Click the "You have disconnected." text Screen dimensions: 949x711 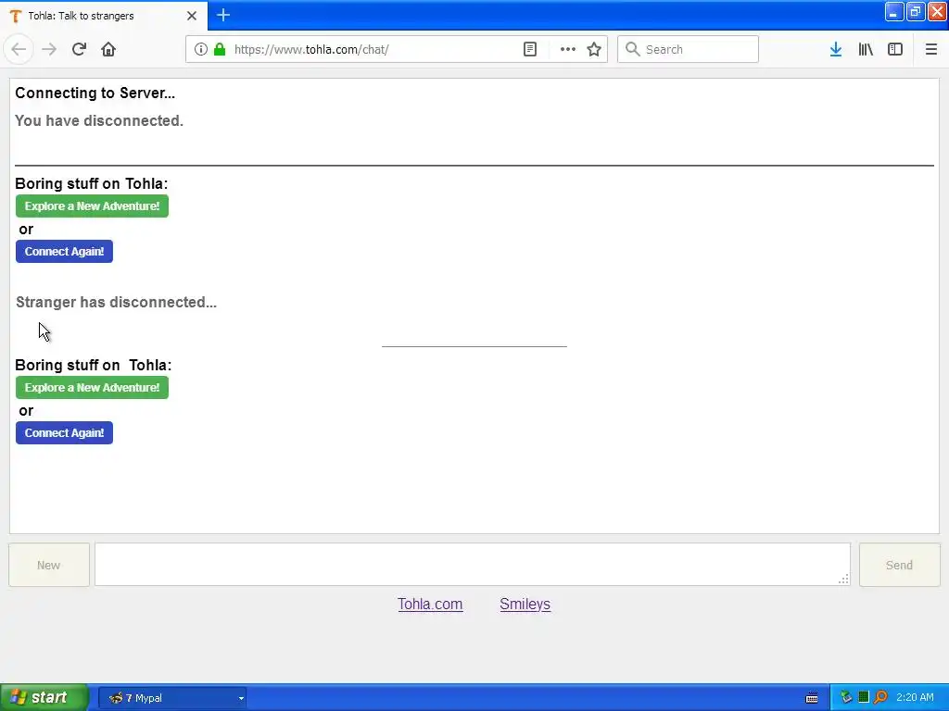coord(99,121)
